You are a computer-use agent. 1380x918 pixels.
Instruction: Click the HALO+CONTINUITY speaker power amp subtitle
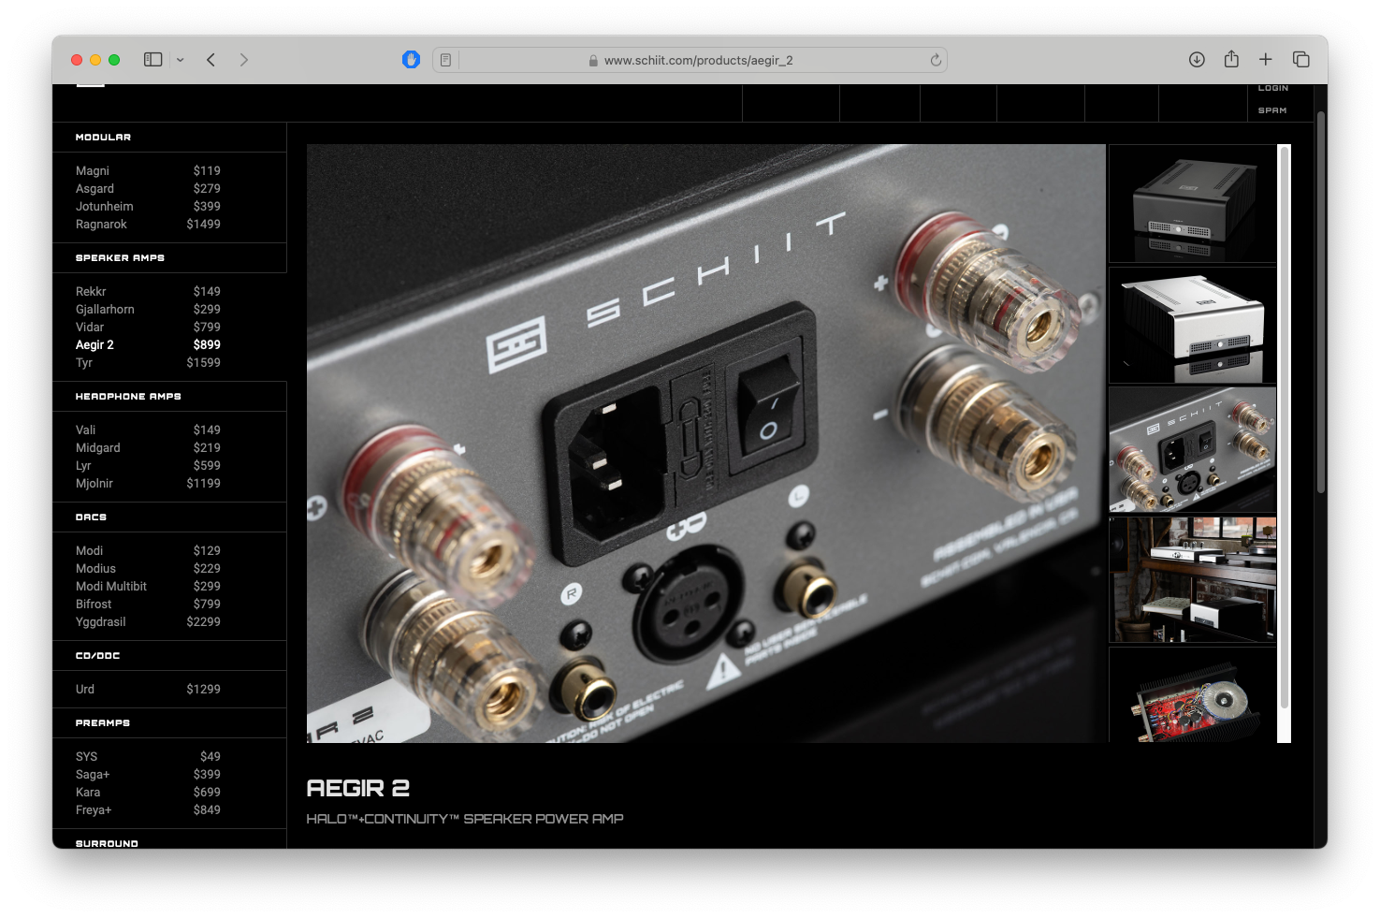[465, 819]
